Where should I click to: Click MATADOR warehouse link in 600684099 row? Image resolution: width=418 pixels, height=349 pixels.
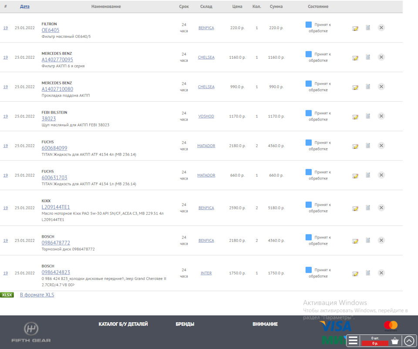click(206, 146)
